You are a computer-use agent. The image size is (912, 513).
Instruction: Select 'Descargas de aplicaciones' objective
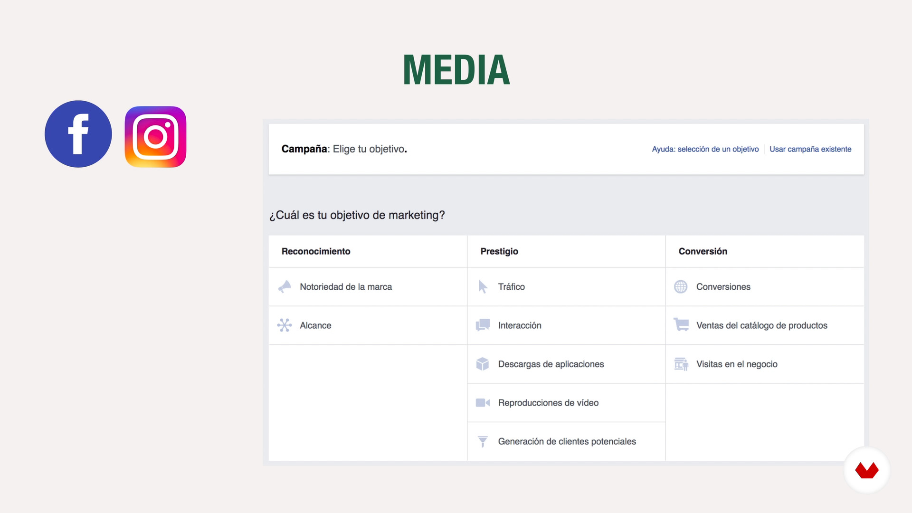566,364
